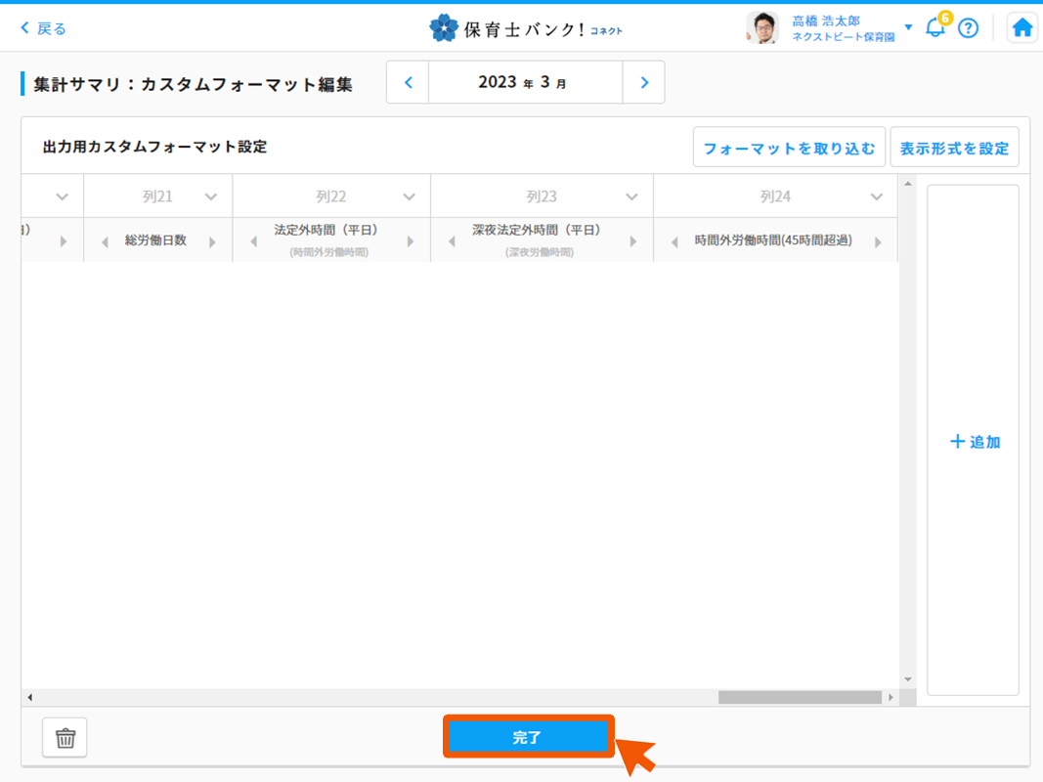Move 法定外時間（平日） column right
1043x782 pixels.
coord(411,241)
